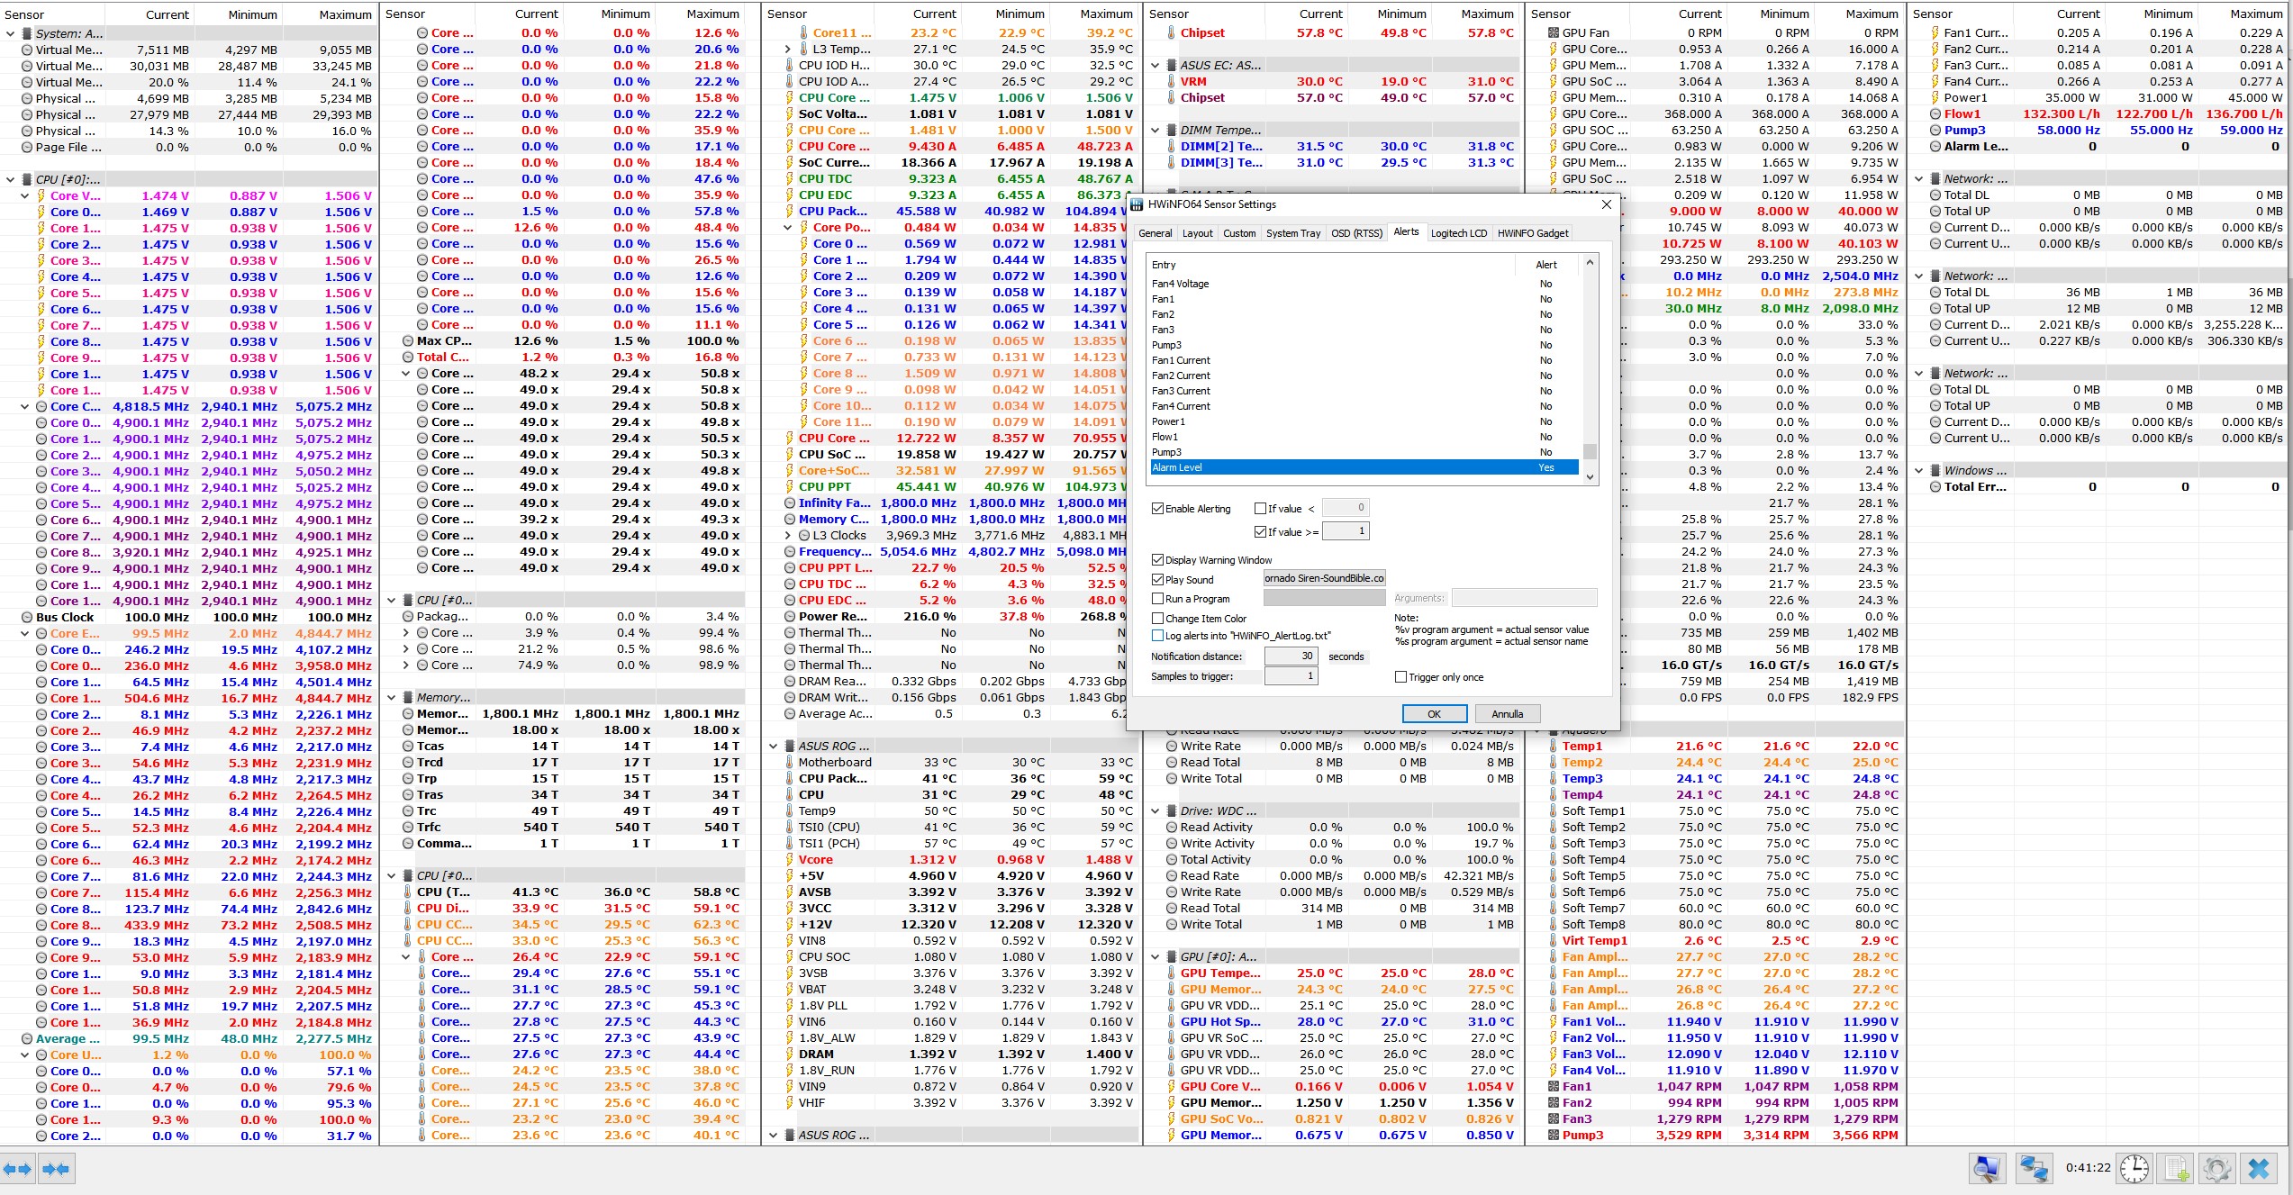Click the blue X close sensors icon

2259,1169
